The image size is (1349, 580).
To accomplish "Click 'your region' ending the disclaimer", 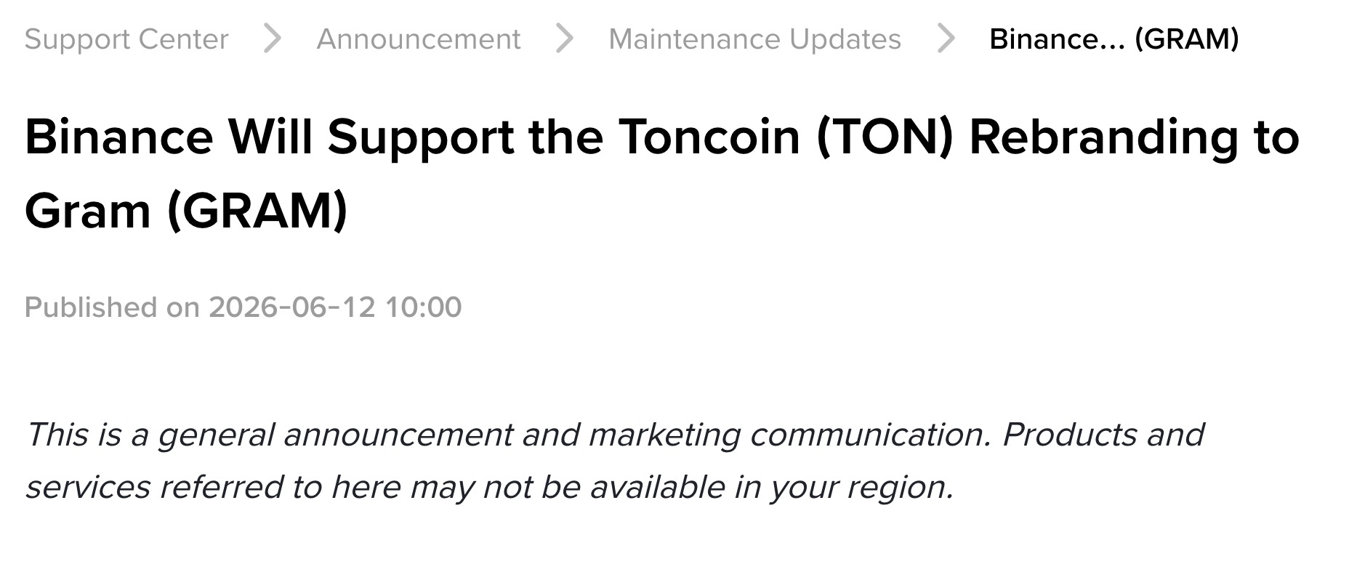I will pos(862,488).
